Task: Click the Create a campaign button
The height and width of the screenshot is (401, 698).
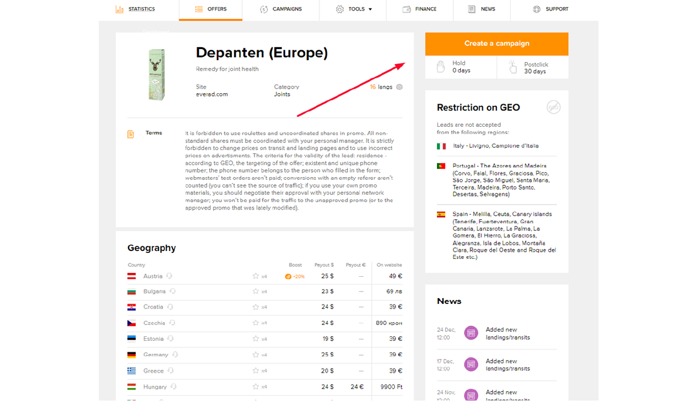Action: [496, 43]
